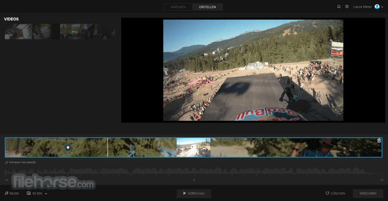Select the video thumbnail showing 5:55
The height and width of the screenshot is (201, 388).
[x=18, y=31]
